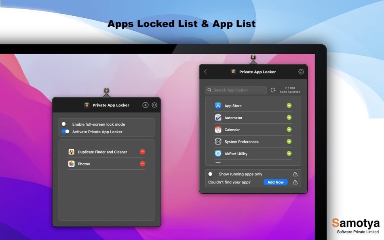Click the AirPort Utility app icon

[218, 154]
